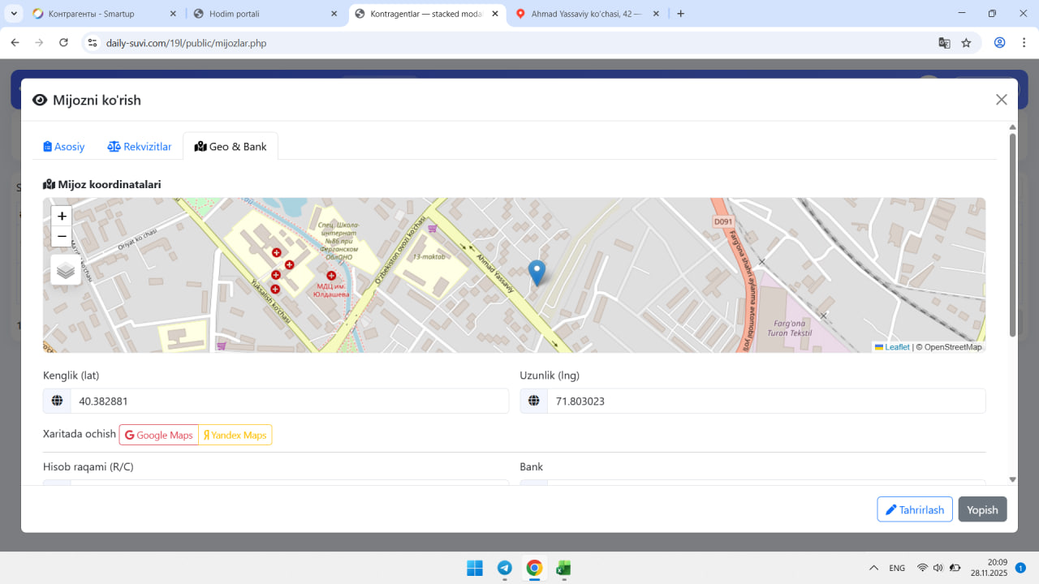Expand the browser tab search dropdown
The height and width of the screenshot is (584, 1039).
click(15, 14)
